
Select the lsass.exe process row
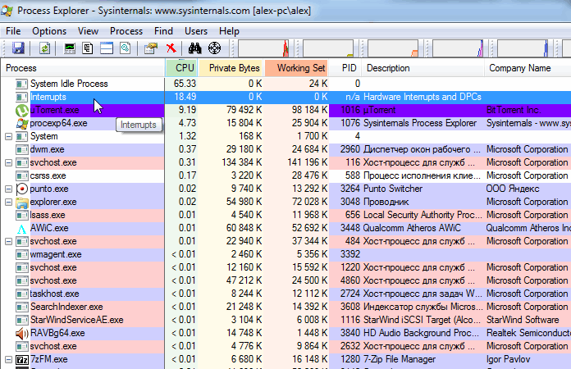(285, 215)
